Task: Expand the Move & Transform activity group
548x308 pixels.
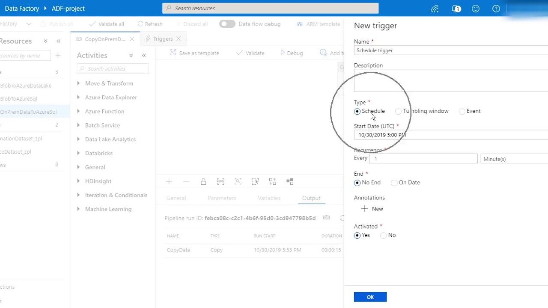Action: (x=78, y=83)
